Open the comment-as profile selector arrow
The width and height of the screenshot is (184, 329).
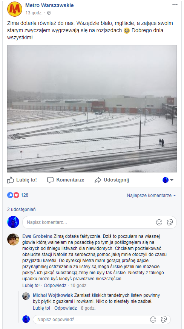(168, 180)
